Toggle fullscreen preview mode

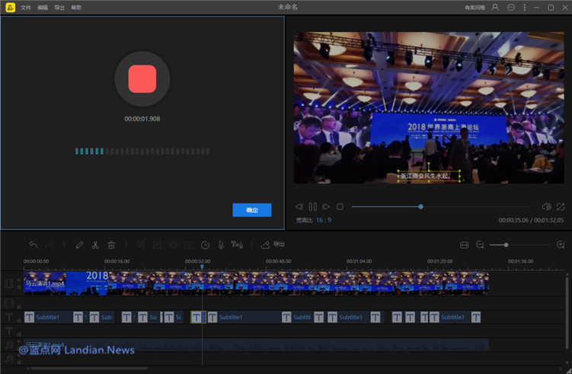pos(561,206)
